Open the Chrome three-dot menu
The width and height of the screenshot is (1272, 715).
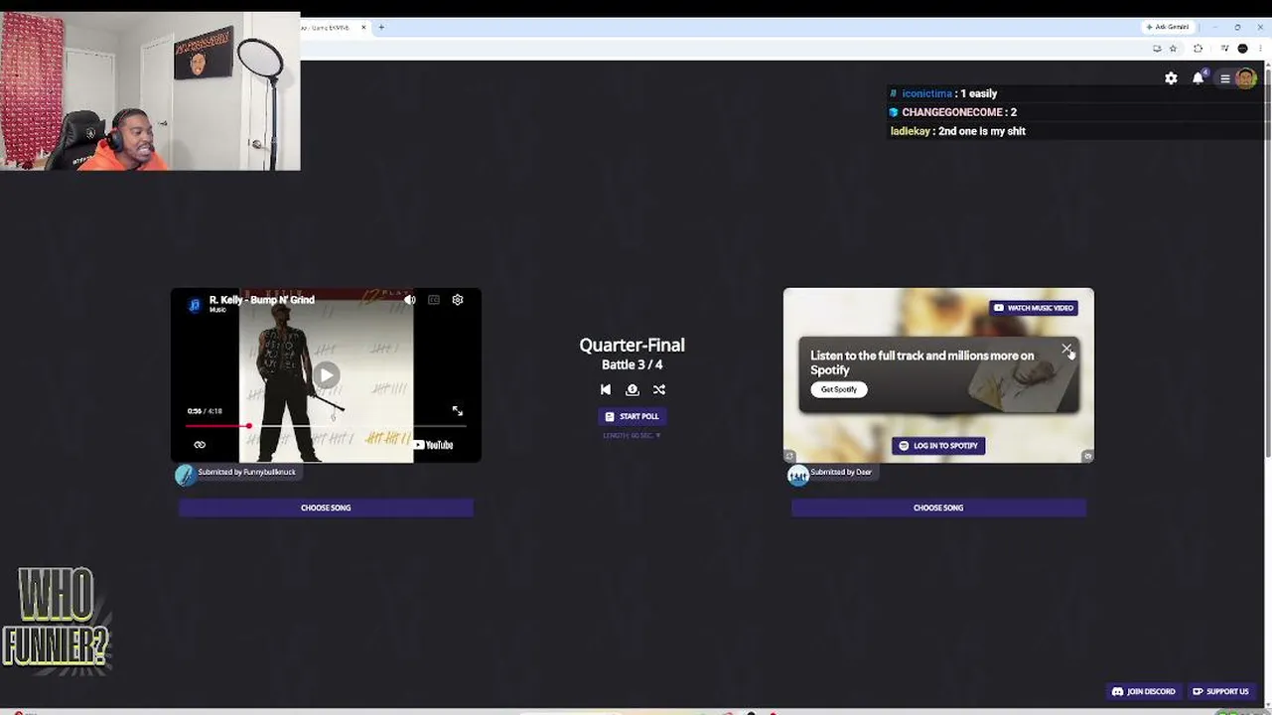[1260, 48]
